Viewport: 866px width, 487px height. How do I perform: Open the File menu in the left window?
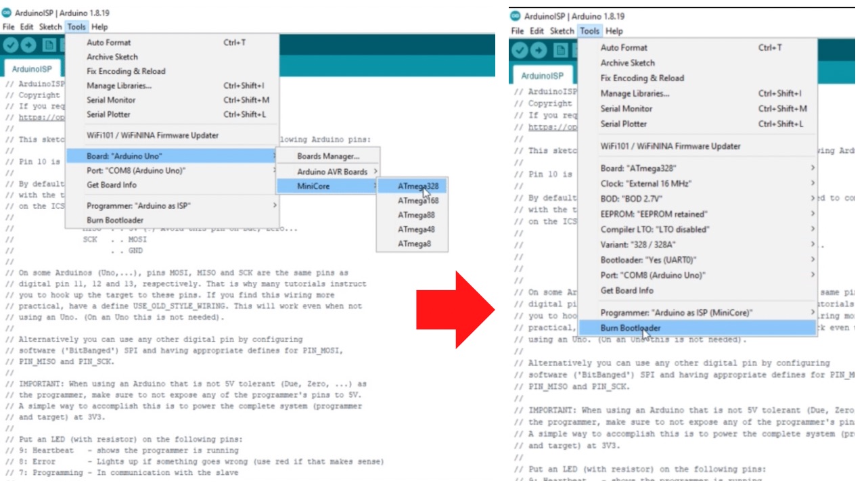9,27
